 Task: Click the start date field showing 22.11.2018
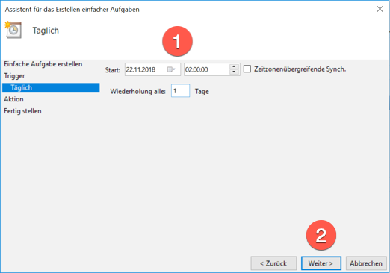point(152,69)
